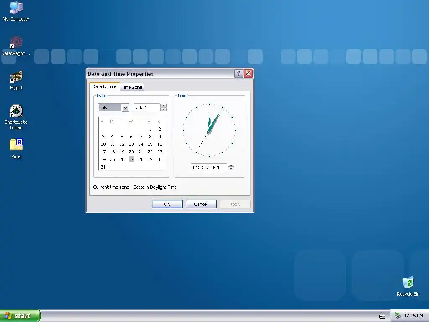
Task: Choose day 11 in the calendar
Action: [112, 144]
